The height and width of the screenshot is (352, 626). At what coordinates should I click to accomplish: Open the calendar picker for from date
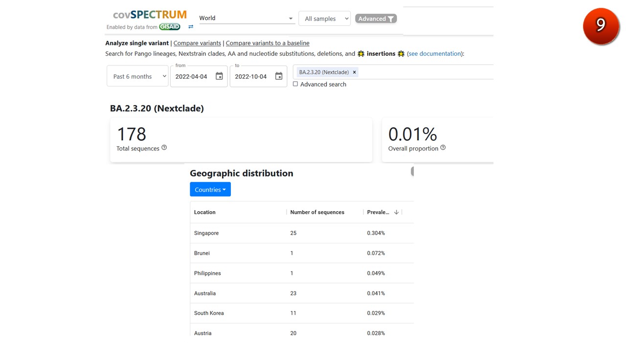tap(219, 76)
